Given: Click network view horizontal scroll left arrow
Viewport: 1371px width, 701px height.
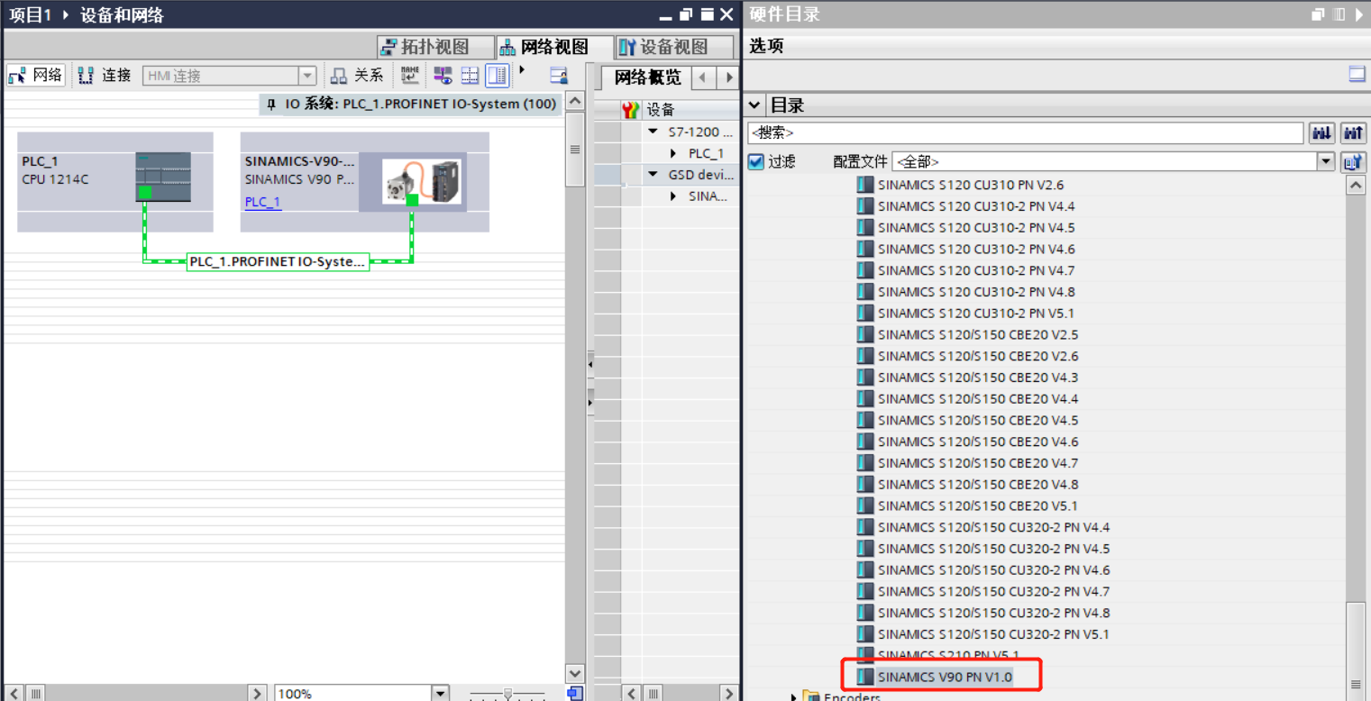Looking at the screenshot, I should point(13,693).
